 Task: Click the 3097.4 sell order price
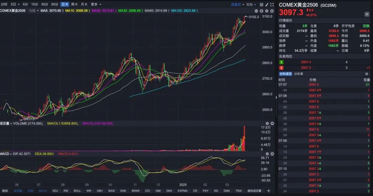click(306, 62)
